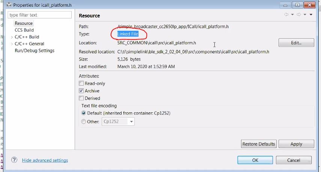Viewport: 321px width, 172px height.
Task: Open the Cp1252 encoding combo box
Action: 131,122
